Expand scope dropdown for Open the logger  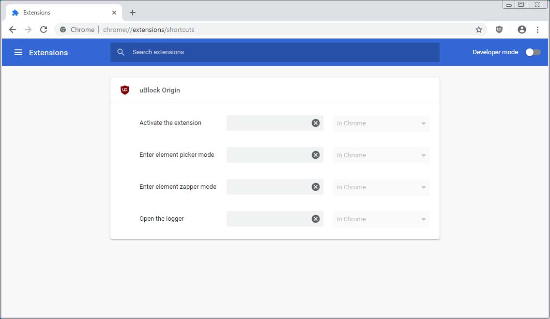(x=381, y=219)
